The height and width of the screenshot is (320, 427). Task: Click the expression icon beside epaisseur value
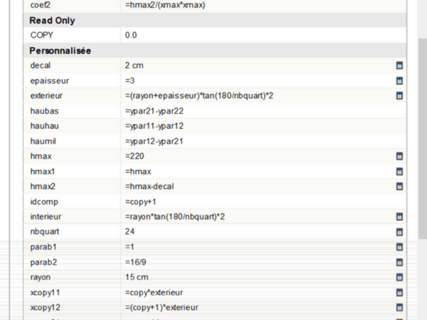click(399, 80)
